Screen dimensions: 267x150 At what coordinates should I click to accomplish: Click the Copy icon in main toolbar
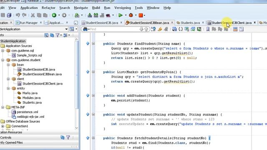point(39,15)
